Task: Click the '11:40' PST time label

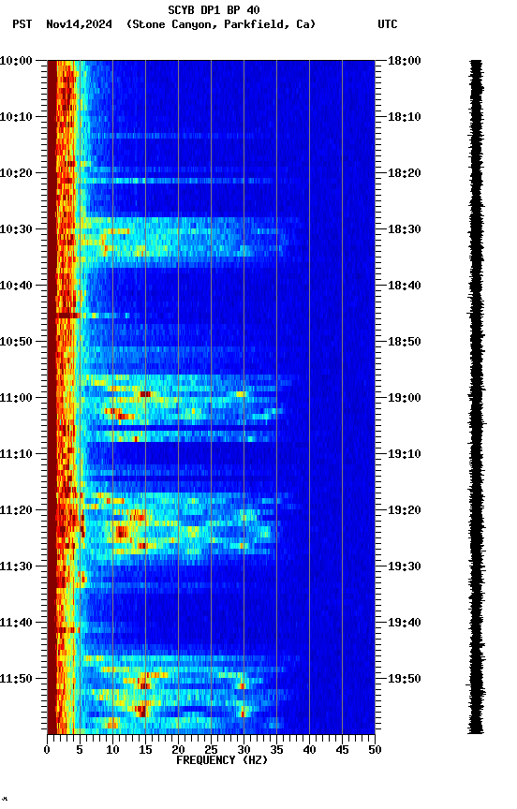Action: [16, 623]
